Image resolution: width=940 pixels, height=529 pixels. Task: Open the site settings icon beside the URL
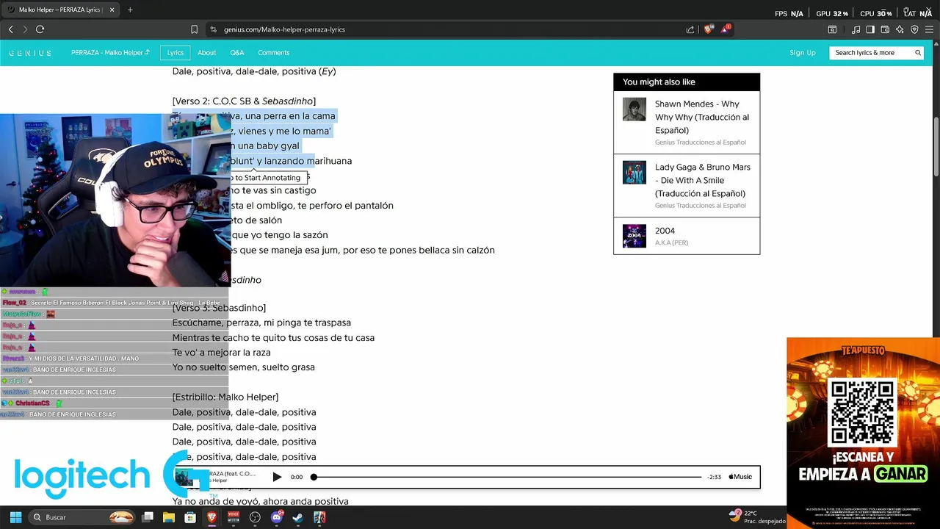(x=213, y=29)
